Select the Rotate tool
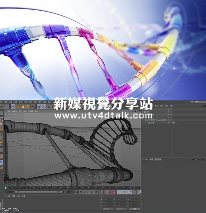Viewport: 206px width, 213px height. pos(28,106)
